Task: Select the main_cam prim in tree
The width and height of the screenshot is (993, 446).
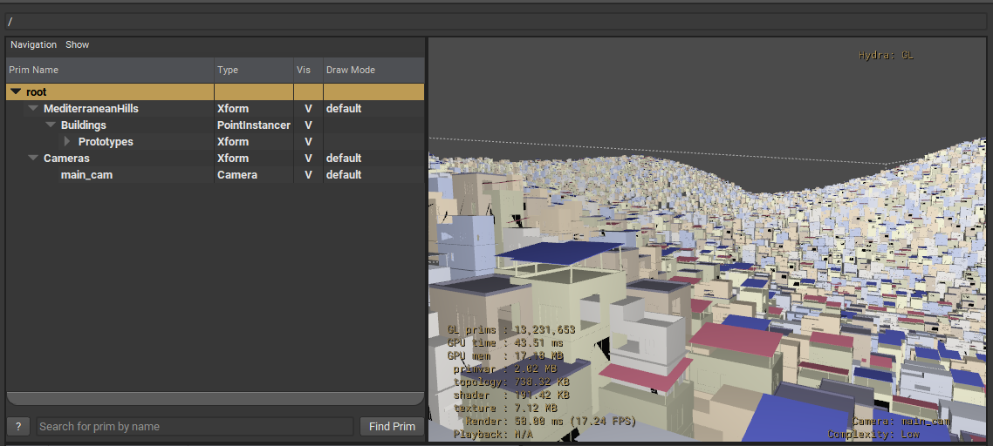Action: (86, 175)
